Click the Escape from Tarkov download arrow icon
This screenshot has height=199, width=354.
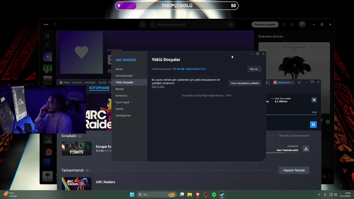[306, 148]
